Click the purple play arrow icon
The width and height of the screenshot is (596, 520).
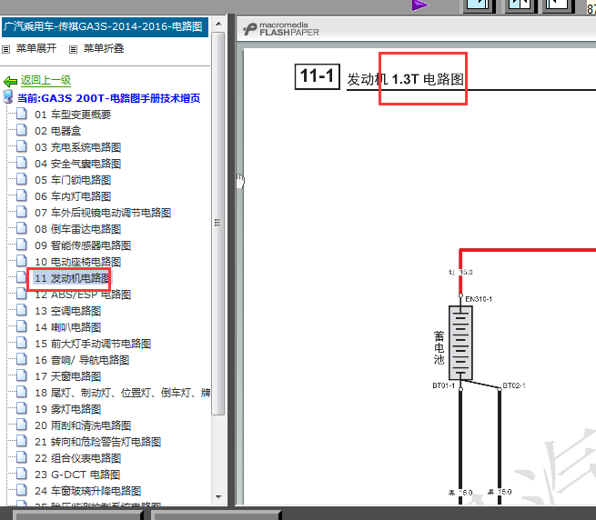point(420,5)
